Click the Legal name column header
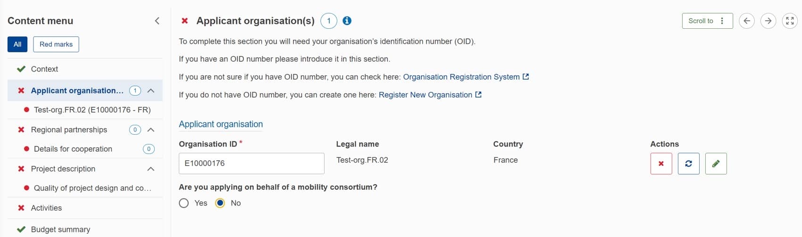Viewport: 802px width, 237px height. coord(358,144)
